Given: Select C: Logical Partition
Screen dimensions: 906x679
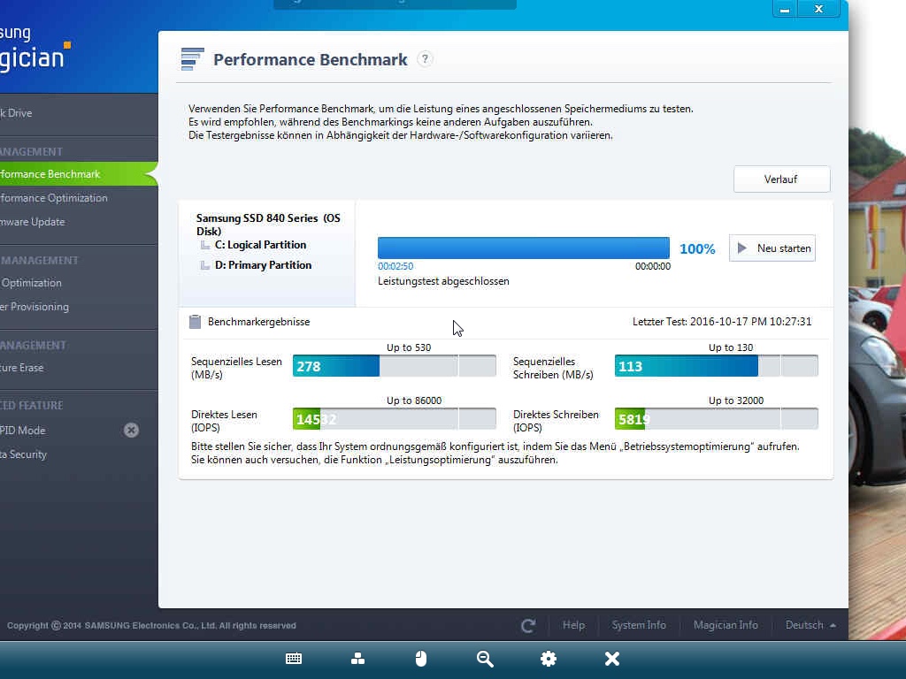Looking at the screenshot, I should (x=260, y=245).
